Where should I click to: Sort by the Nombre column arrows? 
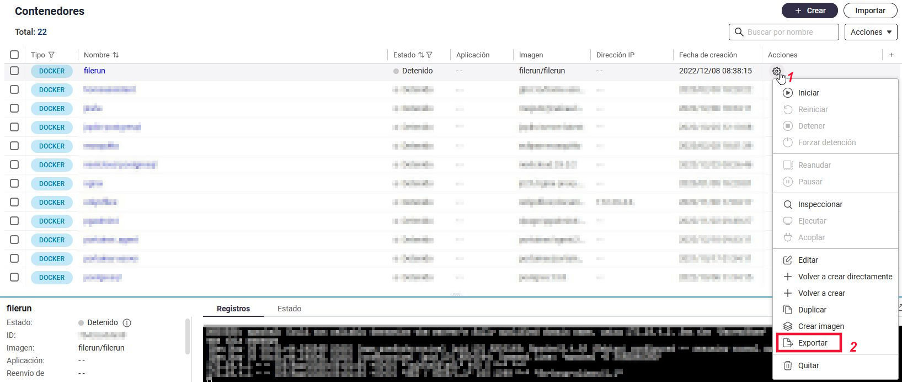coord(116,55)
